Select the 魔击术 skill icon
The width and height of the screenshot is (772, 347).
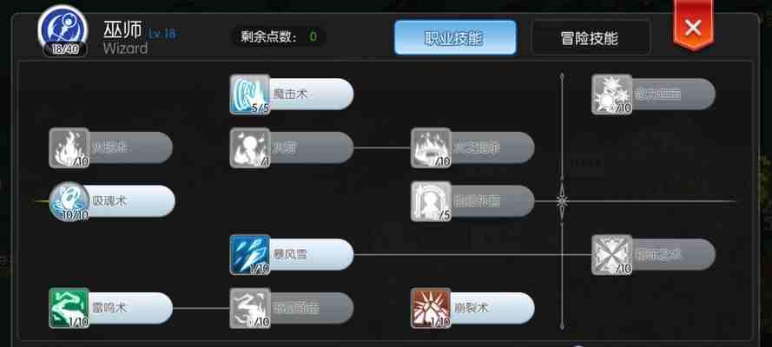coord(249,95)
